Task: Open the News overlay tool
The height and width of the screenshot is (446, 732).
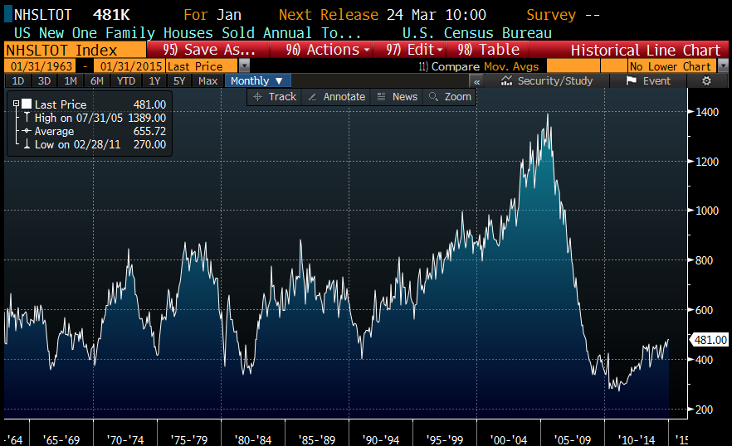Action: 397,97
